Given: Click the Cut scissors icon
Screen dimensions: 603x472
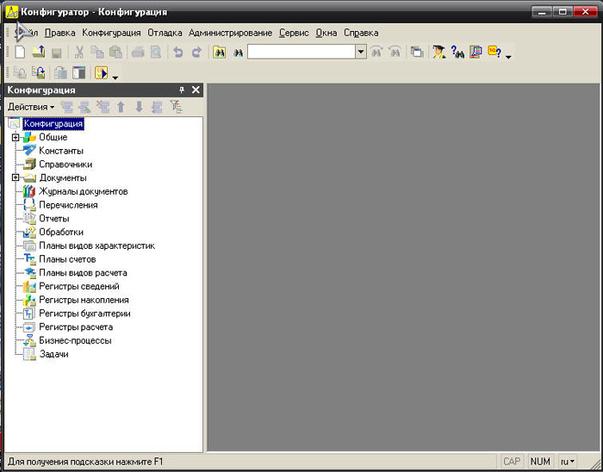Looking at the screenshot, I should click(79, 53).
